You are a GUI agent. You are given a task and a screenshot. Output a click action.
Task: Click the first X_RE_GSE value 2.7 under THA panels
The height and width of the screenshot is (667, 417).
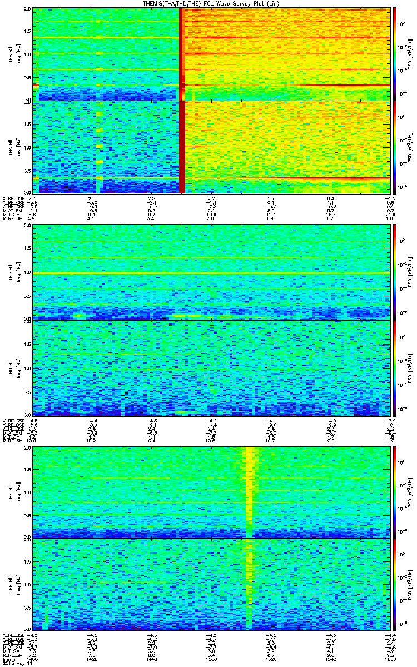tap(32, 198)
